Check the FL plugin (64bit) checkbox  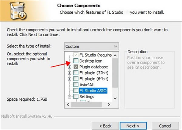tap(76, 79)
